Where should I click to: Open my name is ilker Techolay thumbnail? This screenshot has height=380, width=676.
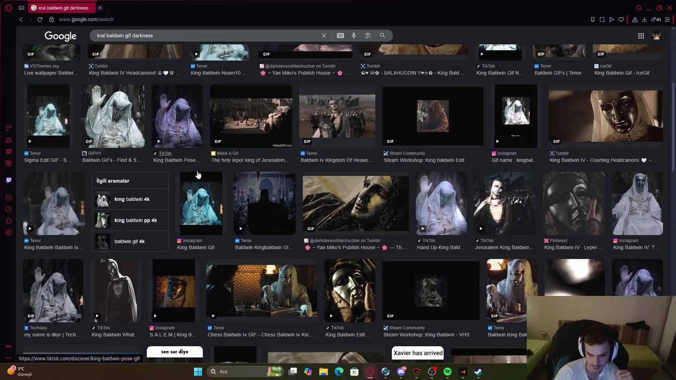pyautogui.click(x=53, y=291)
